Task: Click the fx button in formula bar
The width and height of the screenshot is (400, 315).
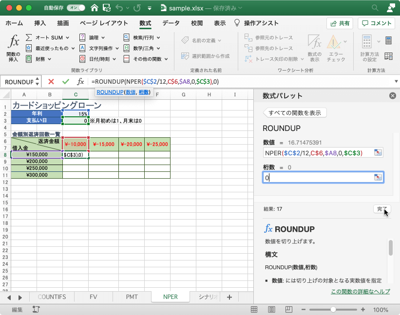Action: click(x=80, y=82)
